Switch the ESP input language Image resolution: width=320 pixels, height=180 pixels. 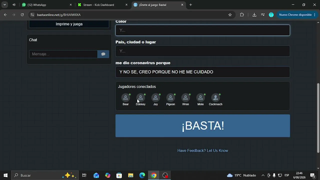tap(287, 175)
